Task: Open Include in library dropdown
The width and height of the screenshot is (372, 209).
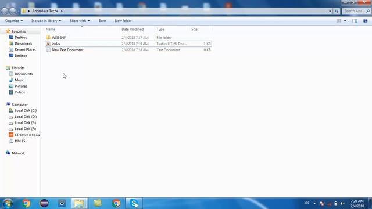Action: (46, 21)
